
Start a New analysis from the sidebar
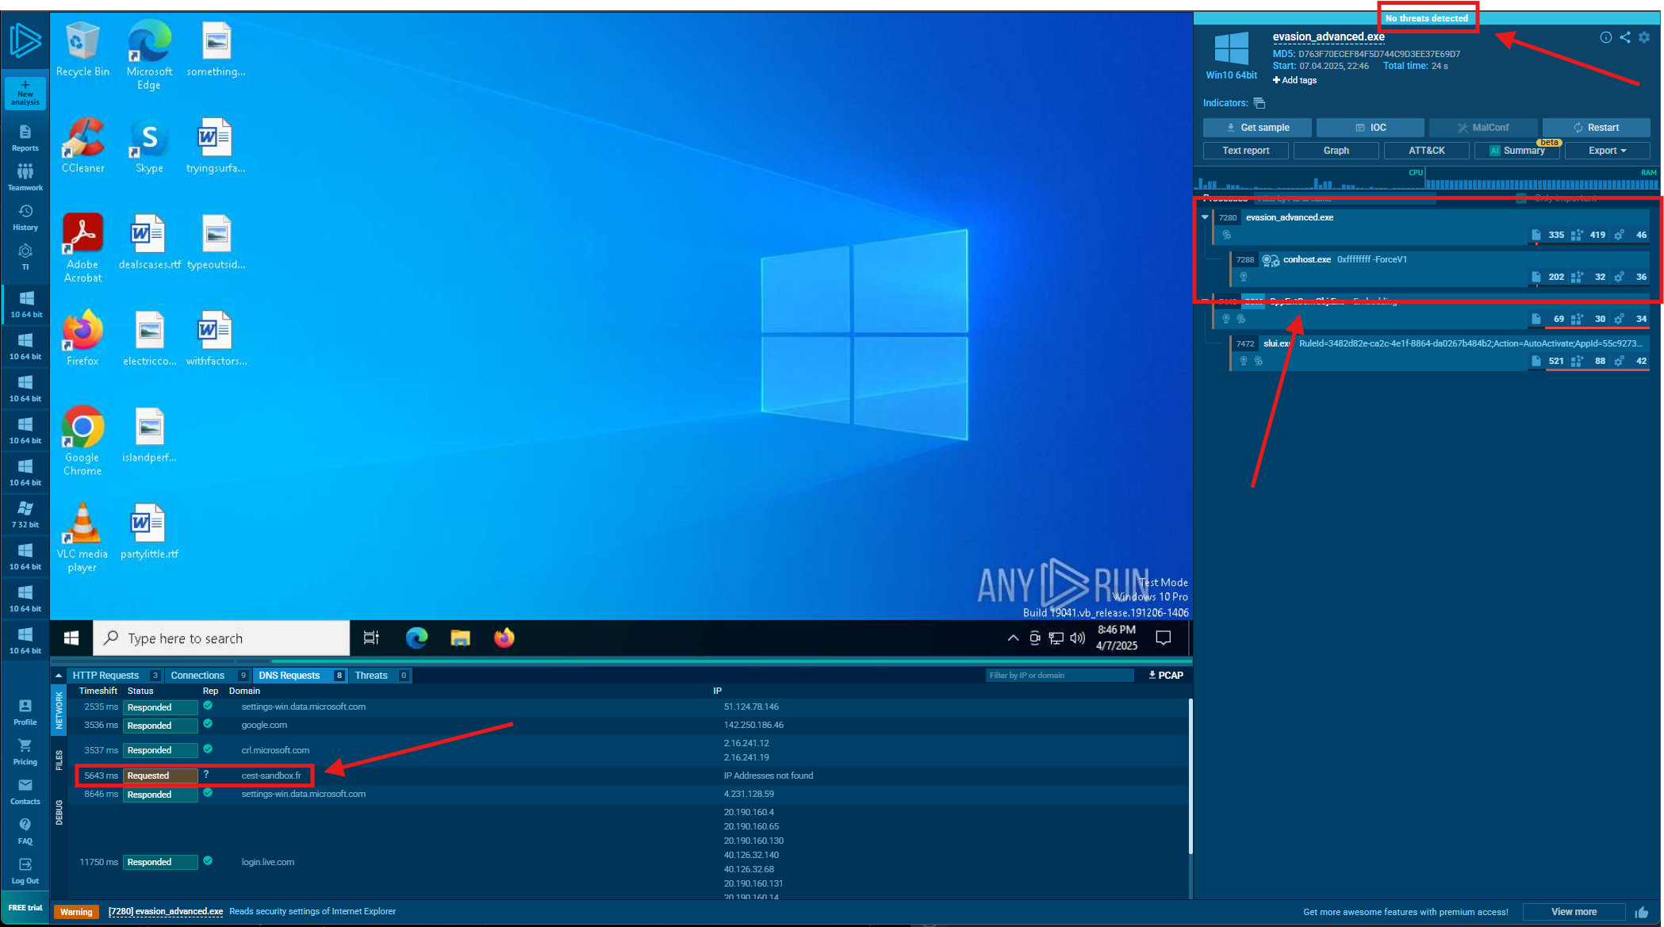25,93
